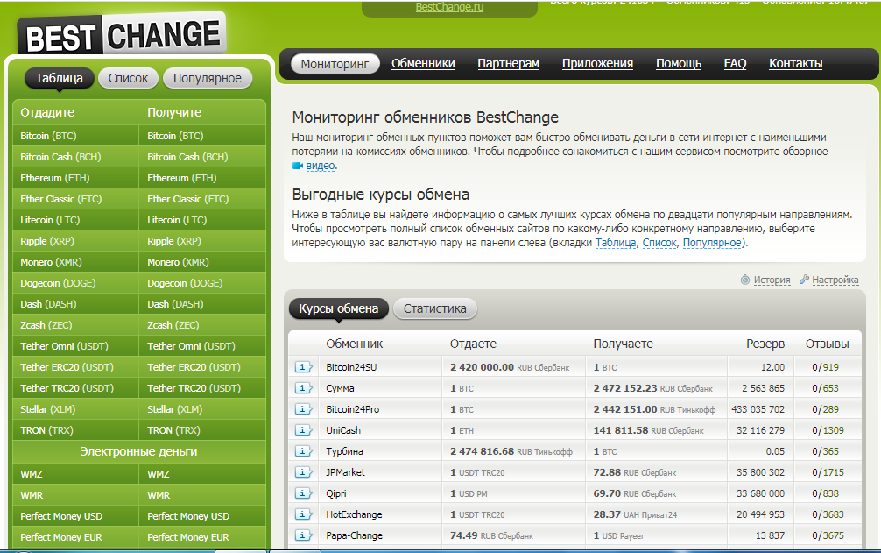Viewport: 881px width, 553px height.
Task: Switch to the Популярное tab
Action: 208,78
